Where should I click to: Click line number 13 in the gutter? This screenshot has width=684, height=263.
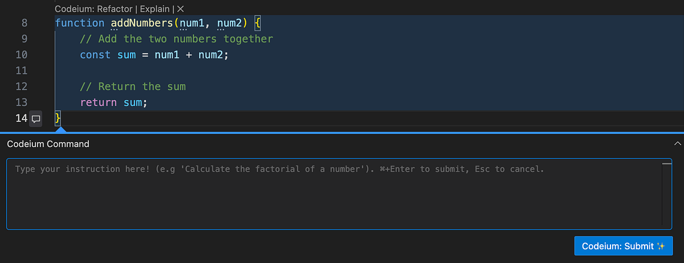coord(22,102)
